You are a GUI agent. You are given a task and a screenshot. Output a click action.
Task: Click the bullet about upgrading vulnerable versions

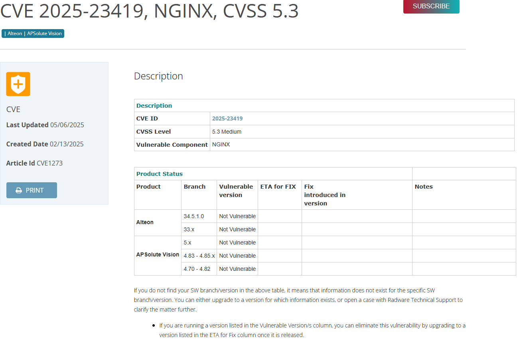tap(312, 330)
